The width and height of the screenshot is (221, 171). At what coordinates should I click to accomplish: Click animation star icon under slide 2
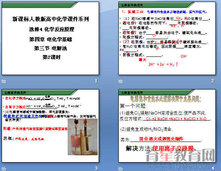pos(120,81)
